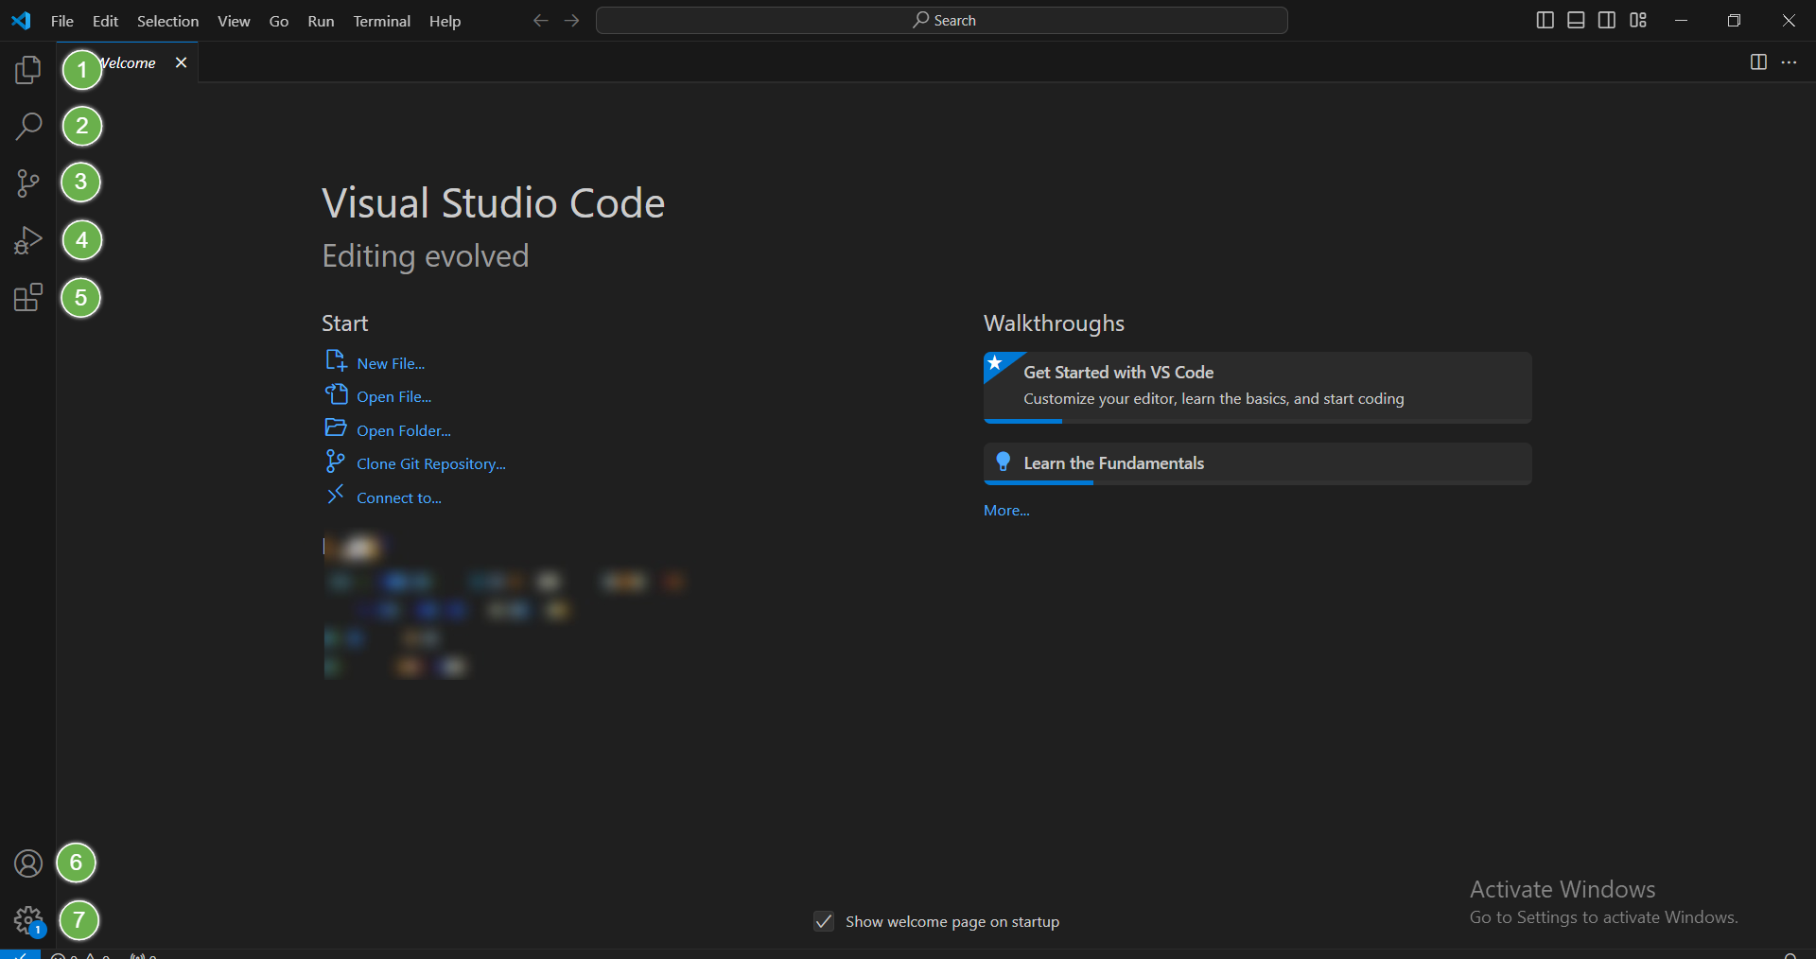Image resolution: width=1816 pixels, height=959 pixels.
Task: Open the Accounts menu icon
Action: [28, 863]
